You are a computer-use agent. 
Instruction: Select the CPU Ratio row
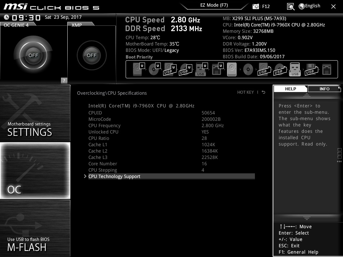pyautogui.click(x=171, y=138)
